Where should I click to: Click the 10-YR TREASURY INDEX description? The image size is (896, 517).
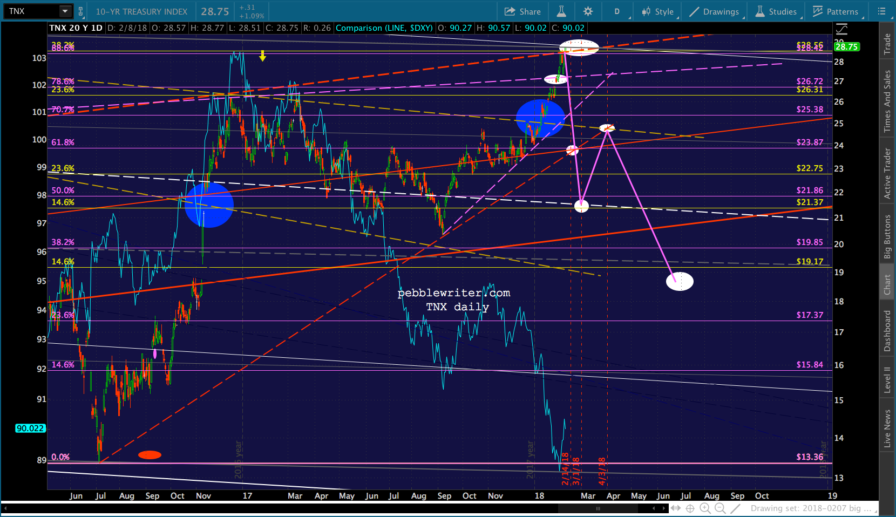[141, 11]
